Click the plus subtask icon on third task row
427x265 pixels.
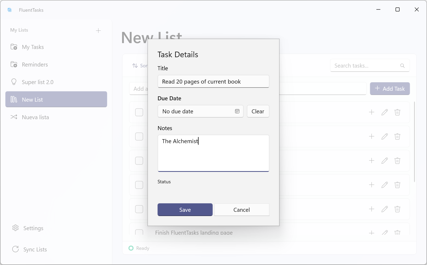pyautogui.click(x=372, y=161)
